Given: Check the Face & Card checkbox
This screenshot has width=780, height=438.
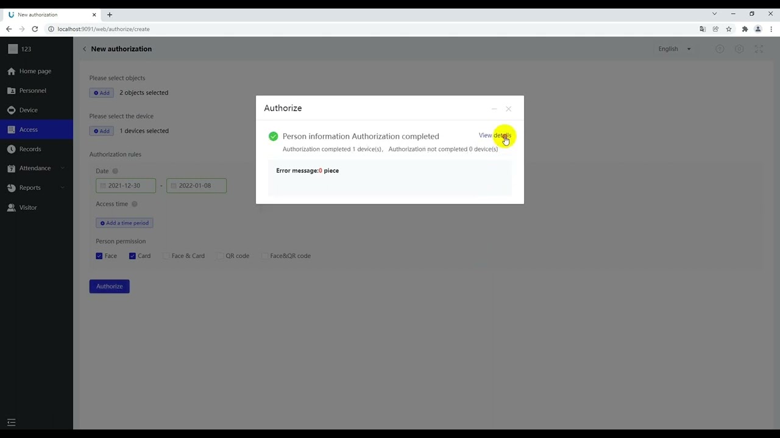Looking at the screenshot, I should (166, 256).
